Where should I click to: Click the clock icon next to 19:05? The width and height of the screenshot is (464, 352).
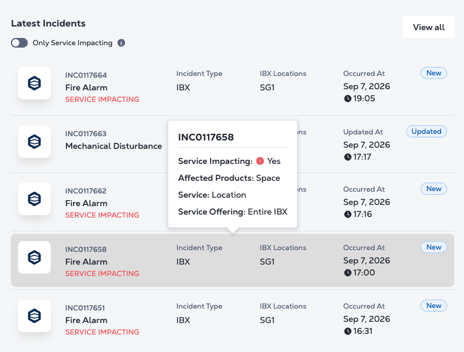point(348,98)
